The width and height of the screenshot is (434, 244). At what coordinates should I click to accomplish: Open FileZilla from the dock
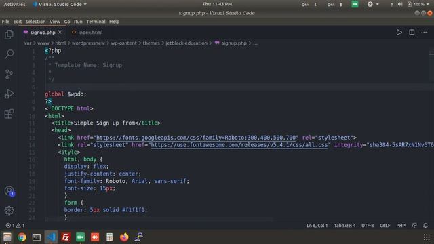click(66, 237)
